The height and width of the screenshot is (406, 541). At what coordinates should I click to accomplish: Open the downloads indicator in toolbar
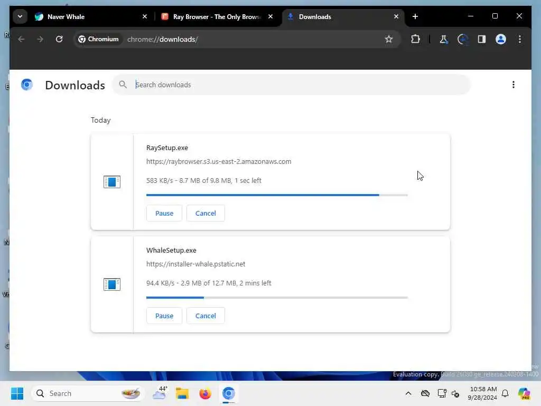[463, 39]
